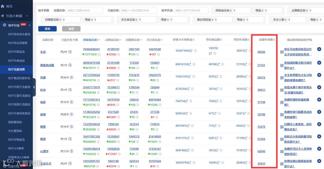Screen dimensions: 324x169
Task: Open 知乎截流百度排名 menu item
Action: click(19, 78)
